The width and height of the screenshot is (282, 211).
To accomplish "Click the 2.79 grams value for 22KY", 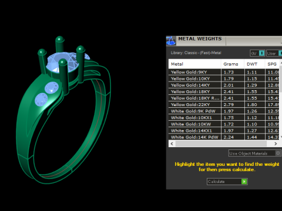I will click(229, 104).
